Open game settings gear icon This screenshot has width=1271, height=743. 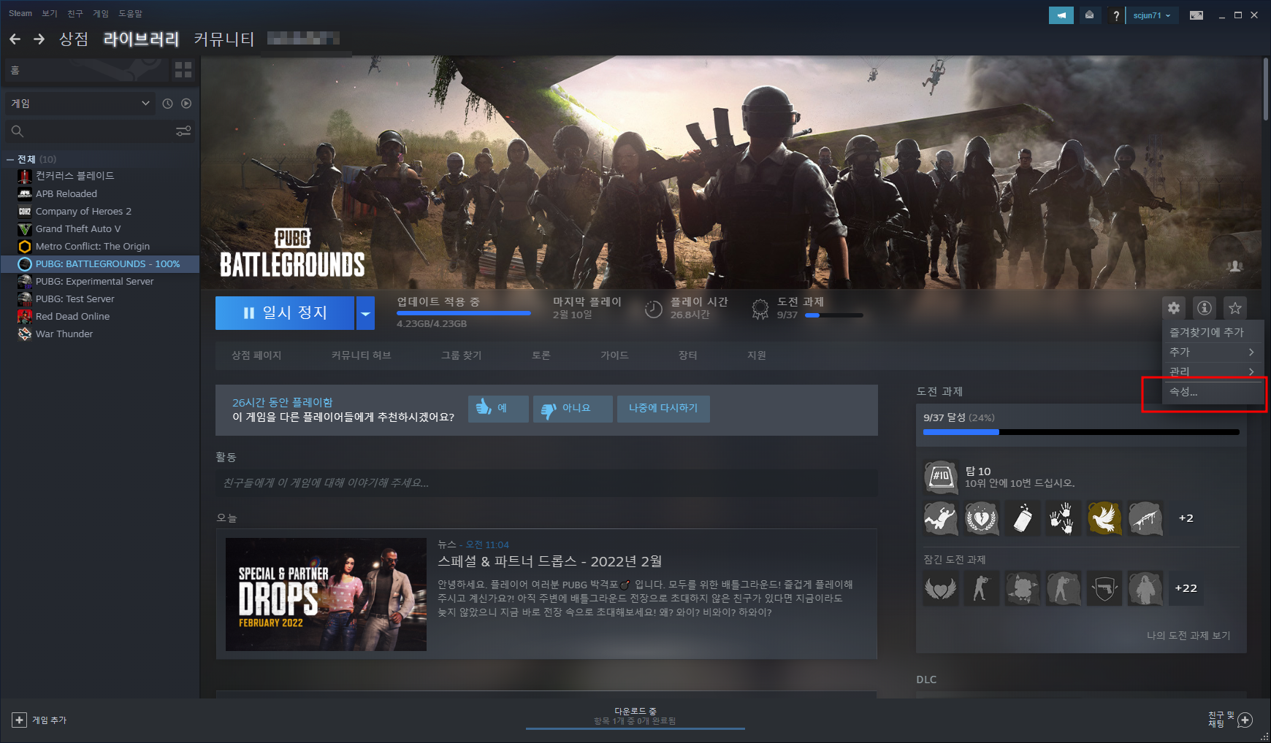pos(1174,308)
